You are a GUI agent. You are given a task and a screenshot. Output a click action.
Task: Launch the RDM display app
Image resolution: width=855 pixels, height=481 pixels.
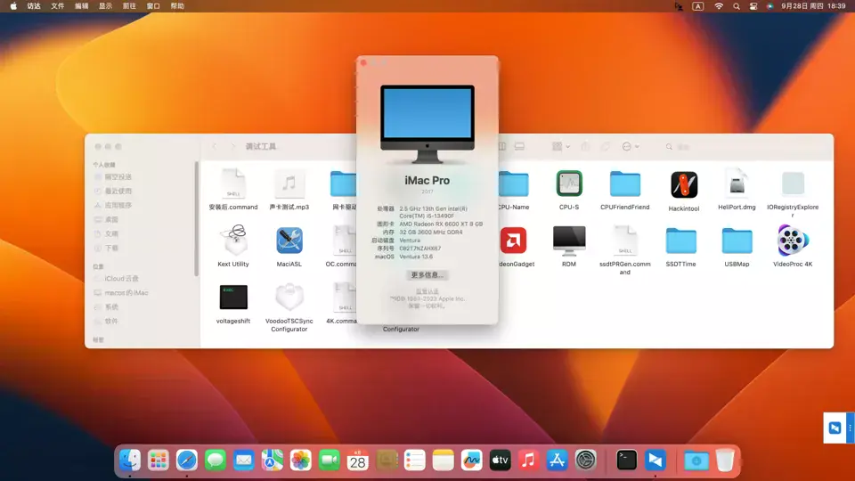click(569, 240)
